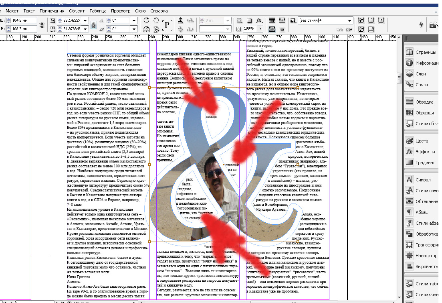Rotate the object 90° counterclockwise
The height and width of the screenshot is (303, 442).
[156, 20]
